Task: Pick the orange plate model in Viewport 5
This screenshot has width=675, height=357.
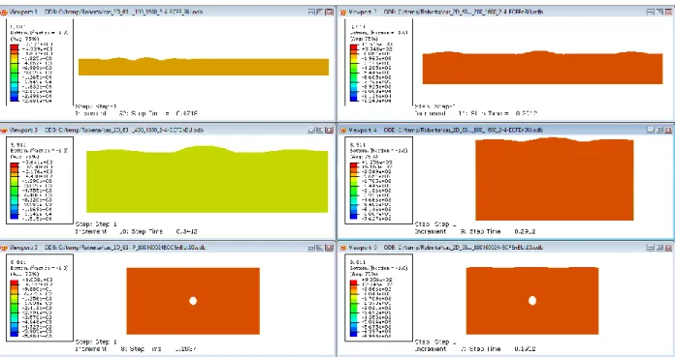Action: pos(193,301)
